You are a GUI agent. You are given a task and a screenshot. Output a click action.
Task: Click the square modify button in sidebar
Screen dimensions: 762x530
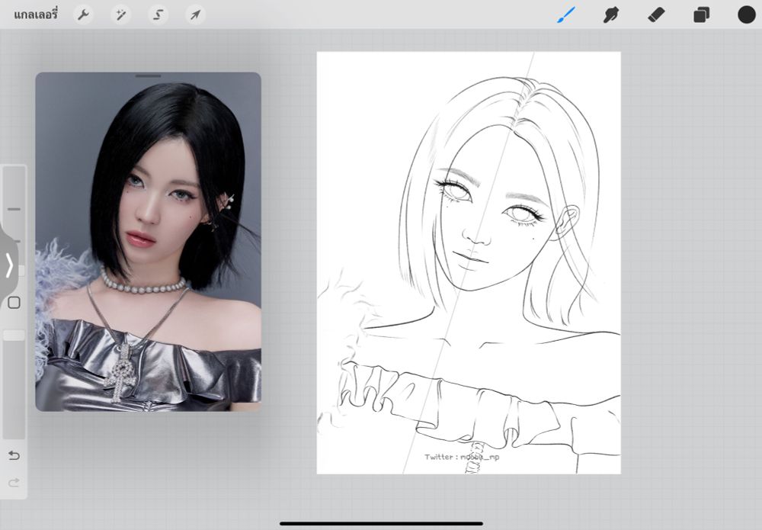tap(14, 303)
